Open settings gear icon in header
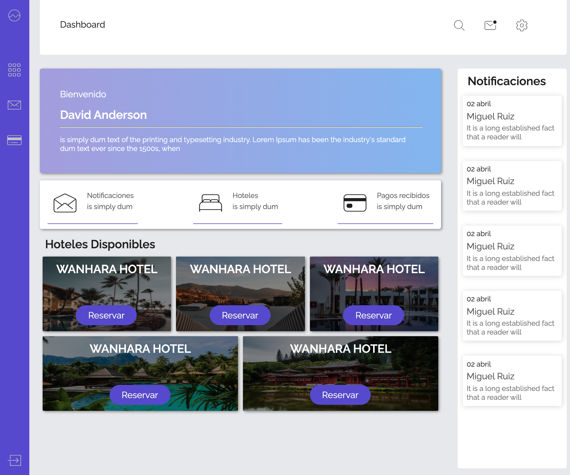Image resolution: width=570 pixels, height=475 pixels. tap(522, 25)
